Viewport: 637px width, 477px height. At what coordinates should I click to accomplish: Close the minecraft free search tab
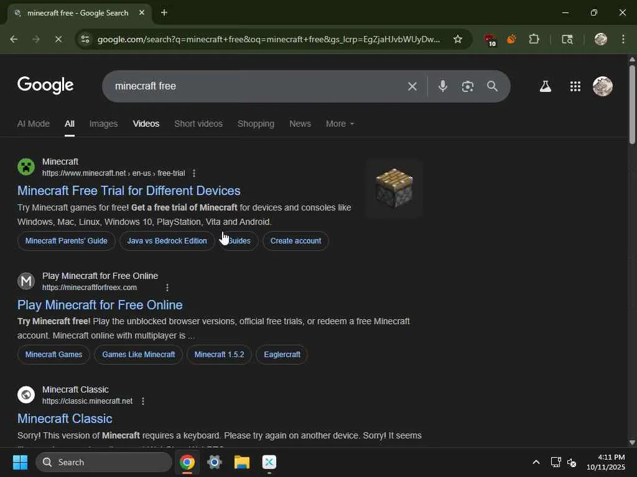coord(142,12)
